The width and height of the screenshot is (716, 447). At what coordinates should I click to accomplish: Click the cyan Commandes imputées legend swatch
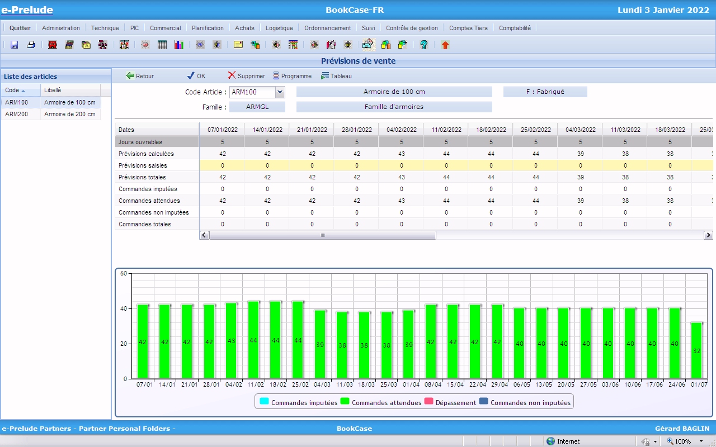[x=265, y=401]
